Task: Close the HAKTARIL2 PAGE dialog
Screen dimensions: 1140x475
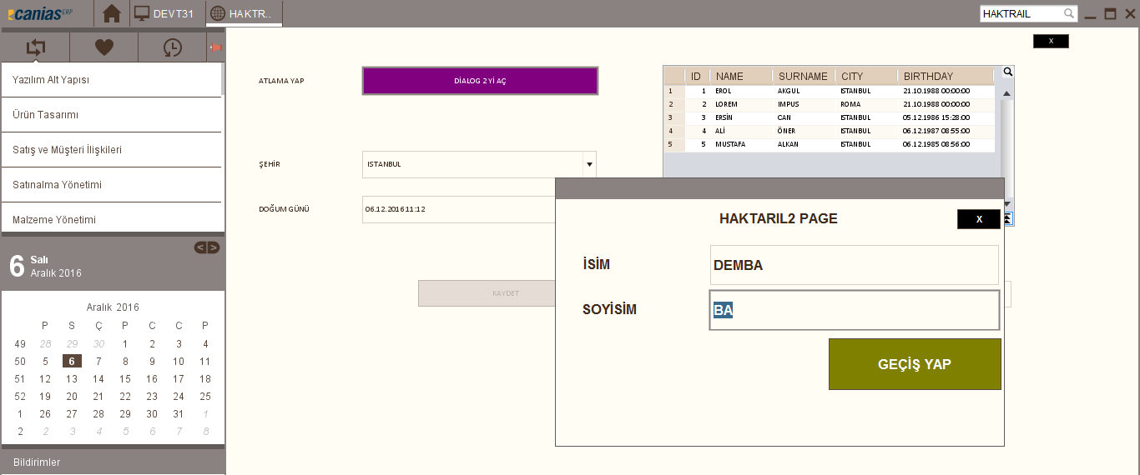Action: click(x=978, y=219)
